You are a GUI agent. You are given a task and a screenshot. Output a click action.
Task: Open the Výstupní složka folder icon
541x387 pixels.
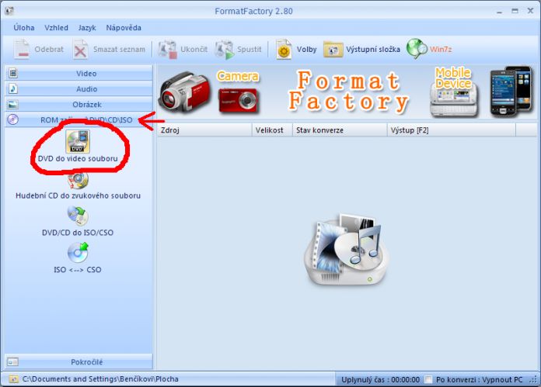click(x=333, y=50)
